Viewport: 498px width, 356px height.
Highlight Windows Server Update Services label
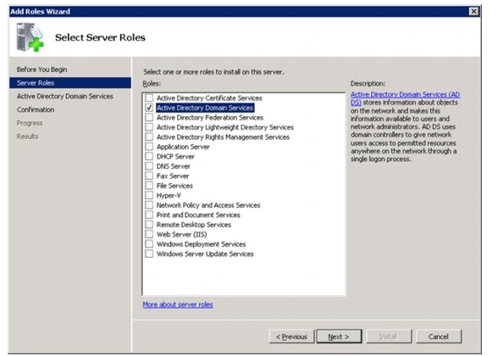pyautogui.click(x=205, y=253)
